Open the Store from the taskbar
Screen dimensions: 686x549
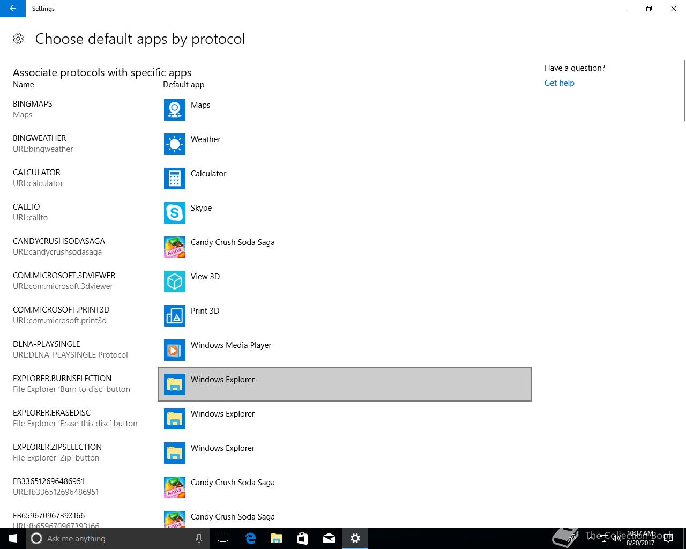302,538
